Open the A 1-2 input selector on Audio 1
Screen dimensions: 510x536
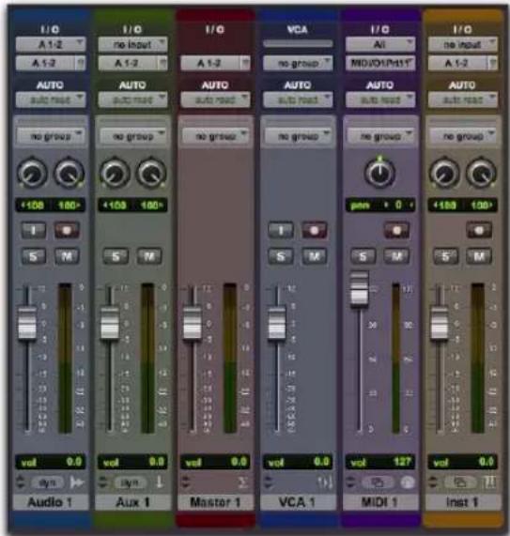pos(51,44)
